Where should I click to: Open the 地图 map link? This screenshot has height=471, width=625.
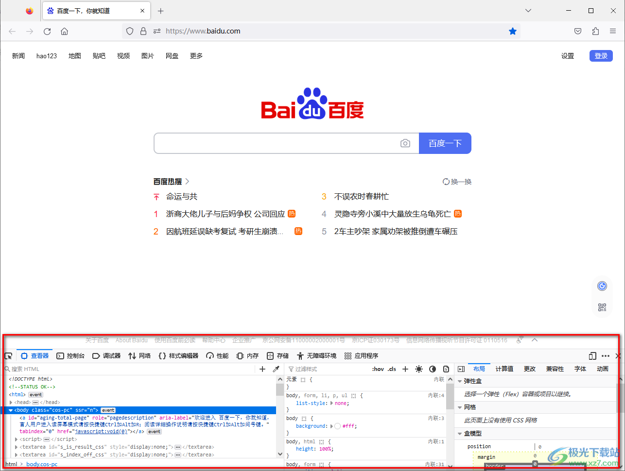point(75,56)
